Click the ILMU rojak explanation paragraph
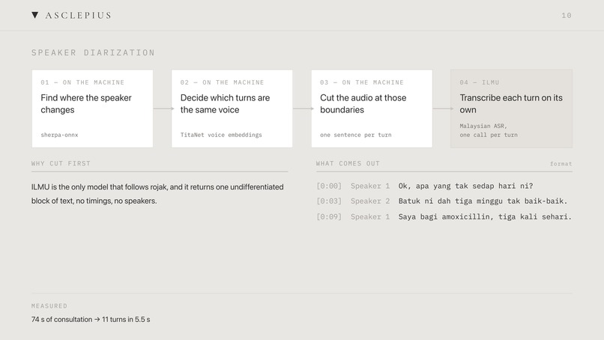This screenshot has height=340, width=604. point(157,194)
